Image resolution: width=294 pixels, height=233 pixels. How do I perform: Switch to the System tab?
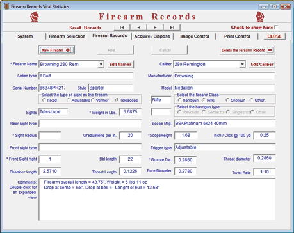(25, 36)
